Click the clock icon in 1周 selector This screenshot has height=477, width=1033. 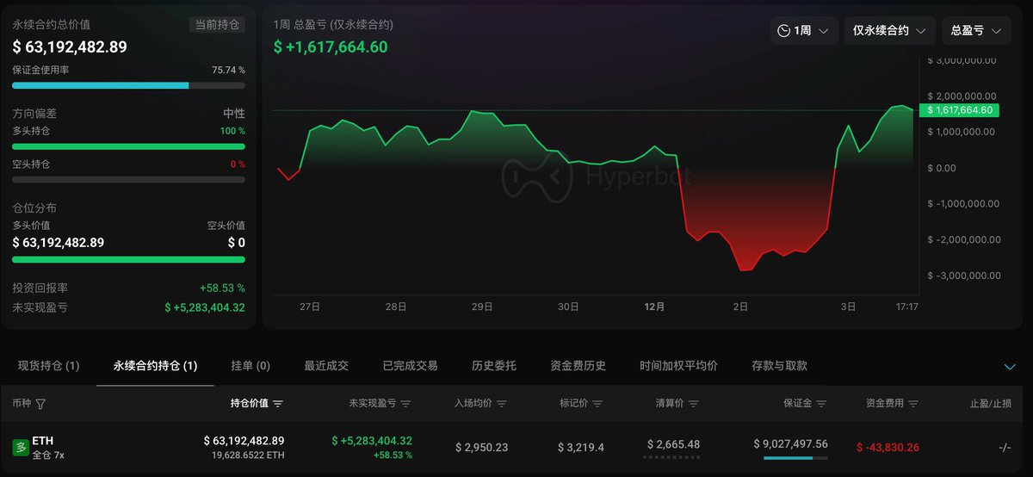pos(783,30)
